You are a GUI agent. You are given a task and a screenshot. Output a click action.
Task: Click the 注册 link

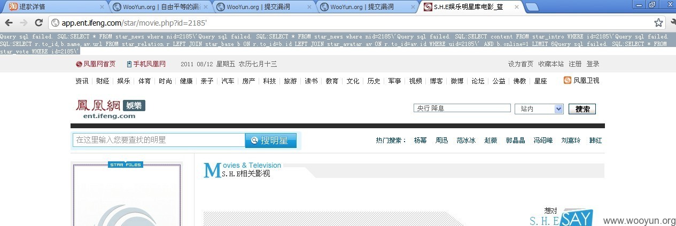[575, 64]
